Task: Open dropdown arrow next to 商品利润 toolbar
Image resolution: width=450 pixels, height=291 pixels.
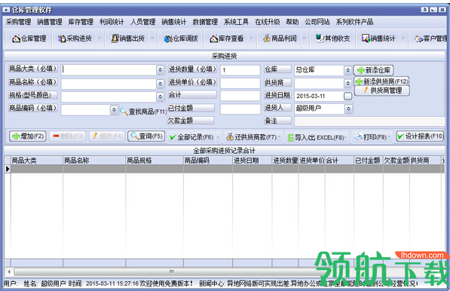Action: pyautogui.click(x=305, y=38)
